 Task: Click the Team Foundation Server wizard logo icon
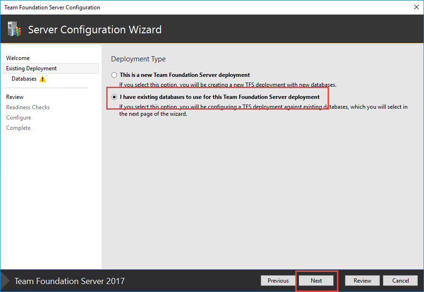(15, 29)
